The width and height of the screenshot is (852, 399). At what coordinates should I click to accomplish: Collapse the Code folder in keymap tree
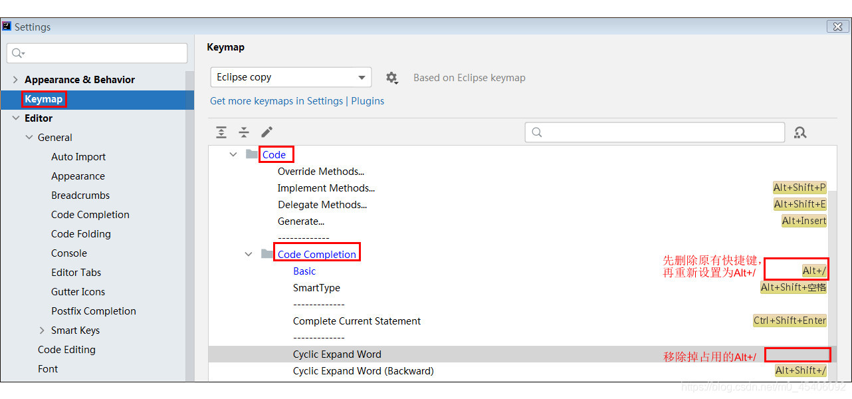[233, 154]
